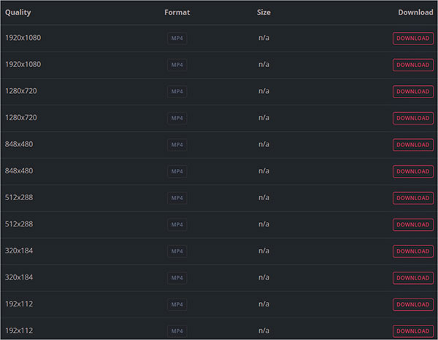Viewport: 438px width, 340px height.
Task: Download the first 192x112 video
Action: click(412, 304)
